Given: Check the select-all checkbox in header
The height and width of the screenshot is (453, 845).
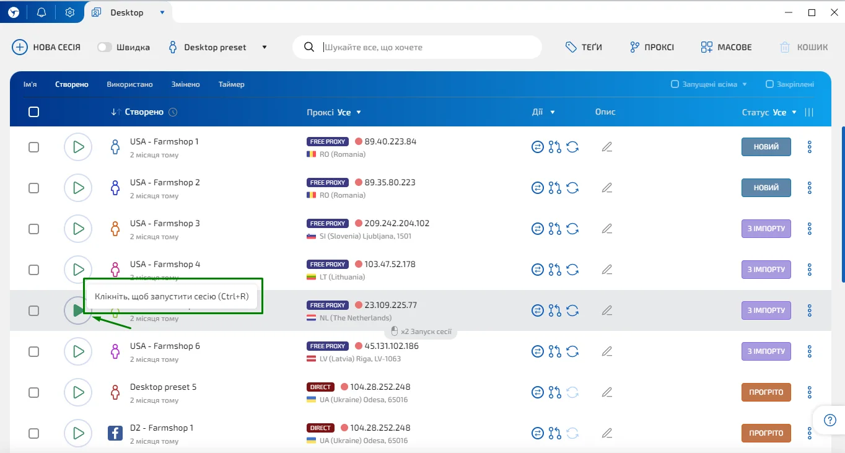Looking at the screenshot, I should click(34, 112).
